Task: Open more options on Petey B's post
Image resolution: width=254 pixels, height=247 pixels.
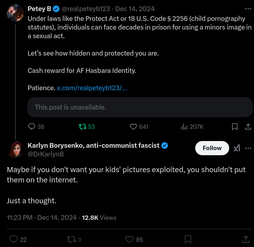Action: 248,9
